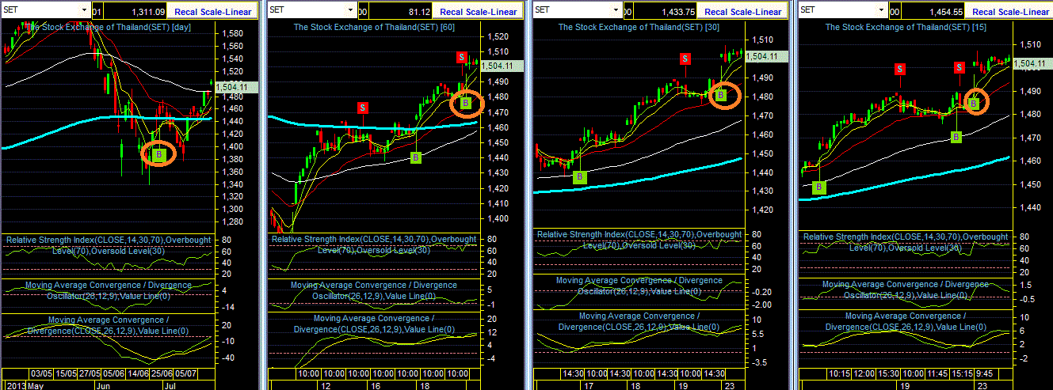The height and width of the screenshot is (390, 1053).
Task: Open the SET symbol dropdown on the 30-minute chart
Action: click(616, 10)
